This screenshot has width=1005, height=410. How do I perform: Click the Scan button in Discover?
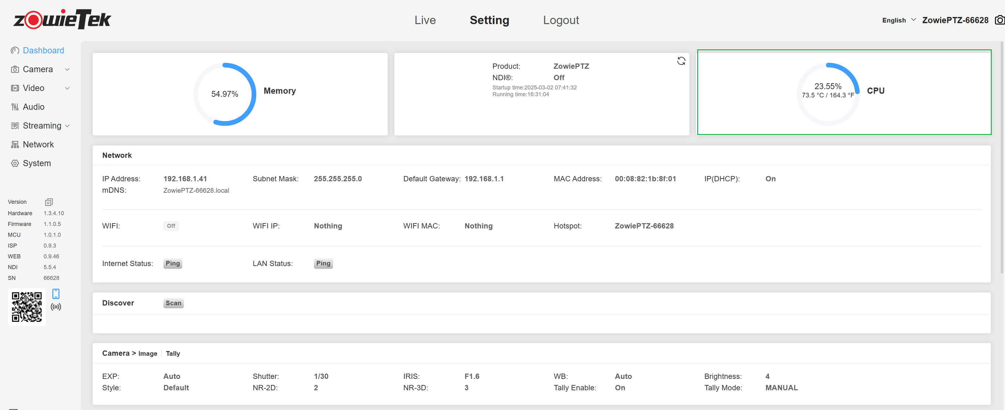tap(173, 303)
